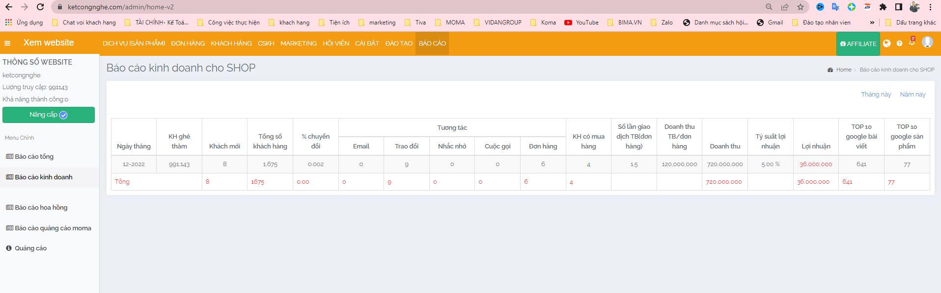941x293 pixels.
Task: Click the Google Translate extension icon
Action: click(835, 7)
